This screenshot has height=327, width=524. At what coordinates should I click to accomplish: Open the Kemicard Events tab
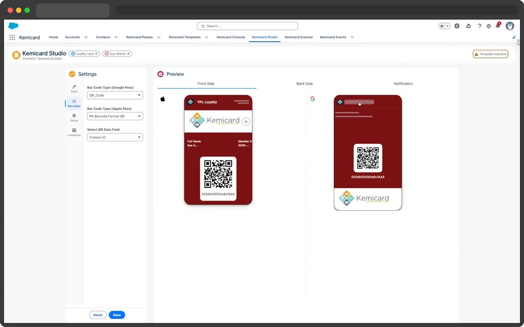[x=333, y=37]
